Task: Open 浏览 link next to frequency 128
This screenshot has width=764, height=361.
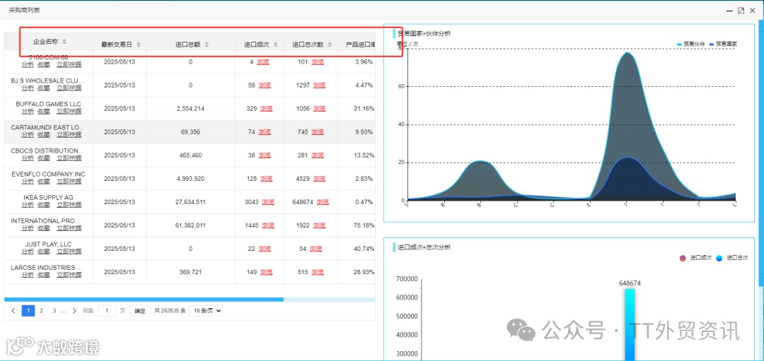Action: pyautogui.click(x=267, y=179)
